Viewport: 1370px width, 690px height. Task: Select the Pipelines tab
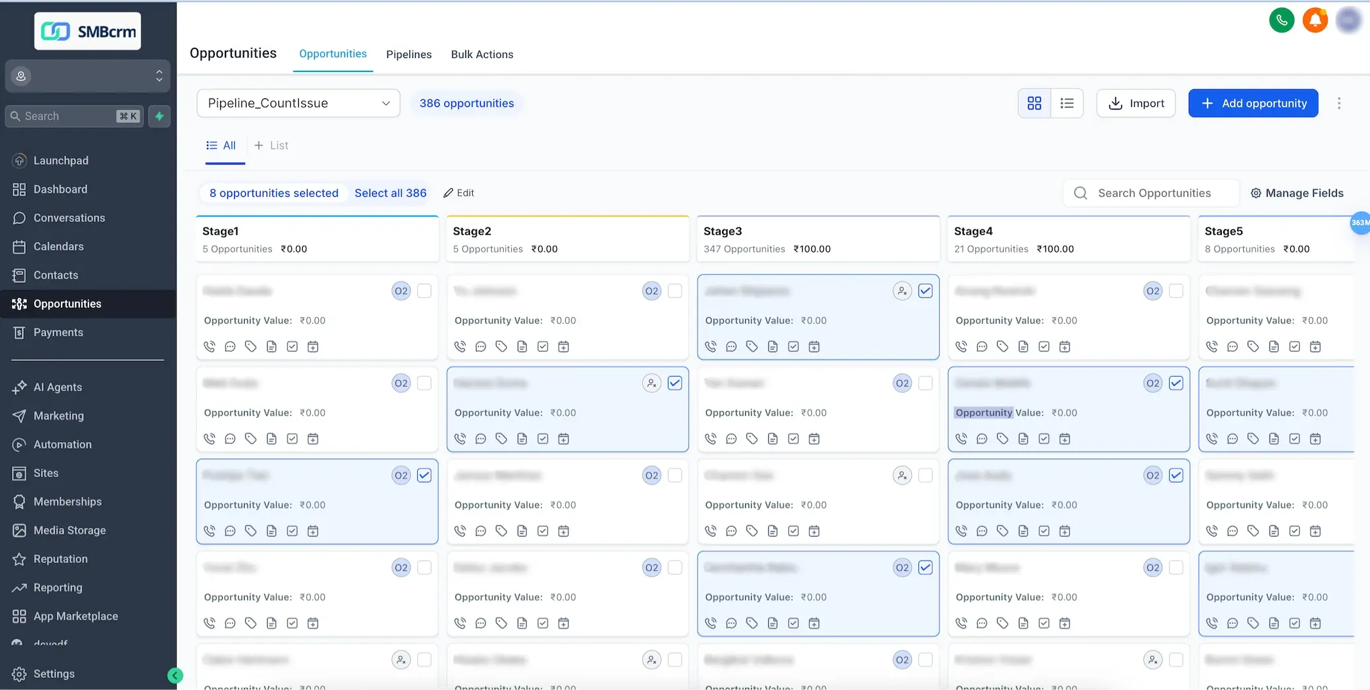pyautogui.click(x=409, y=54)
